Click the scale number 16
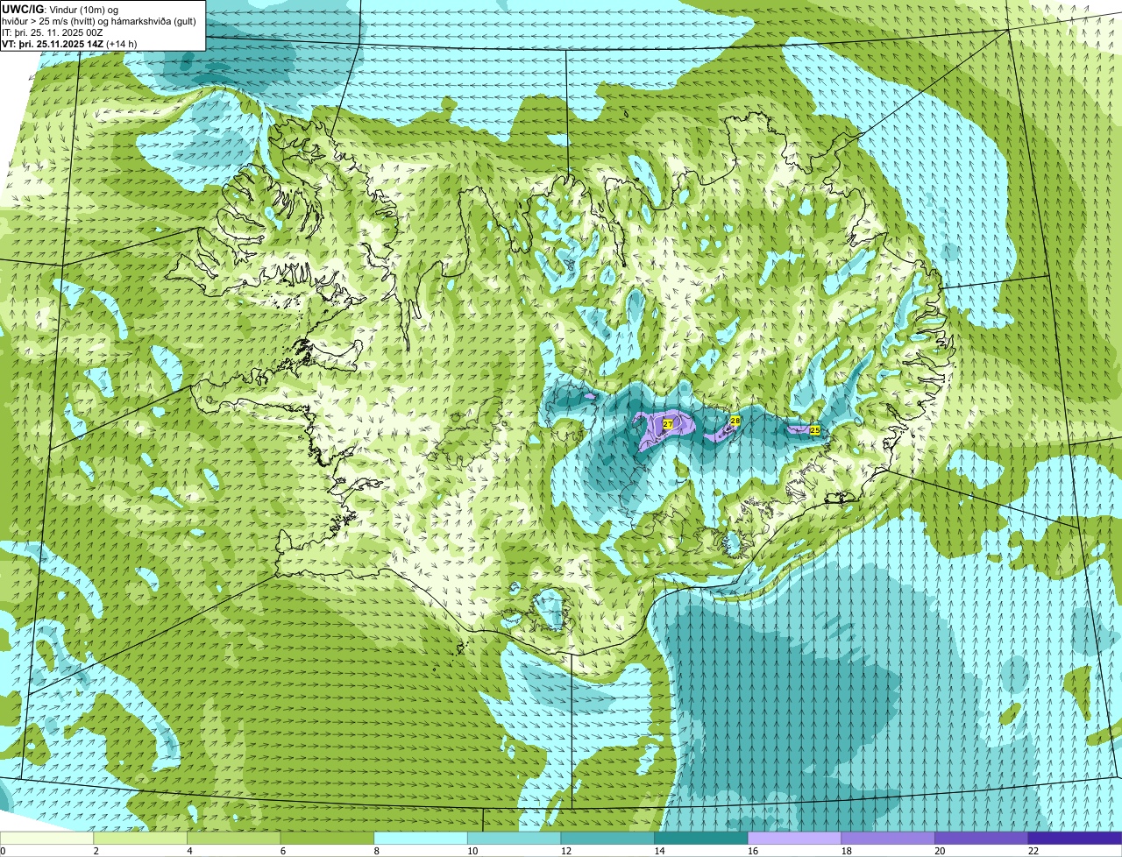This screenshot has width=1122, height=857. pyautogui.click(x=753, y=851)
